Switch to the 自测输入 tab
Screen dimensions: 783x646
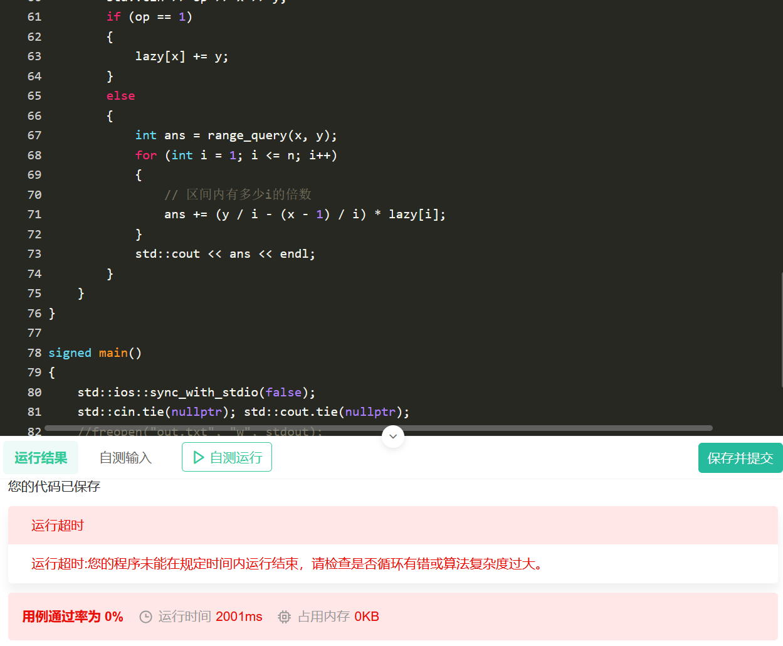[125, 458]
